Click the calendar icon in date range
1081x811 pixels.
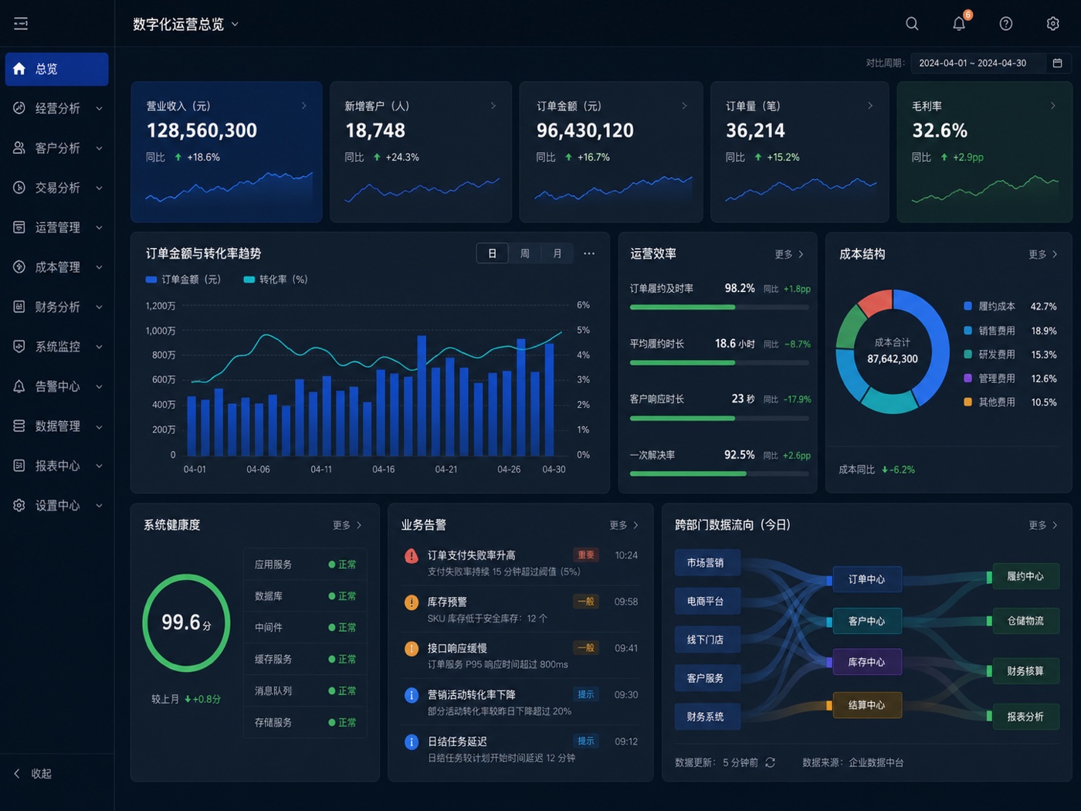click(1058, 63)
